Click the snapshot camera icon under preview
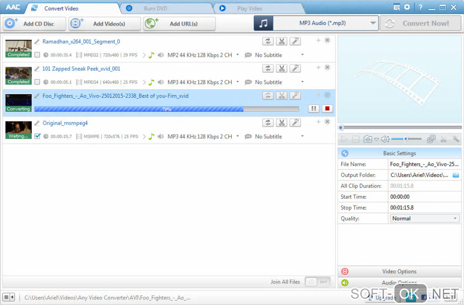 pyautogui.click(x=368, y=139)
